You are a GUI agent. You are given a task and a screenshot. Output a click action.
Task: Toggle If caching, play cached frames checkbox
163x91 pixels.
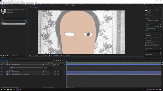click(x=145, y=44)
